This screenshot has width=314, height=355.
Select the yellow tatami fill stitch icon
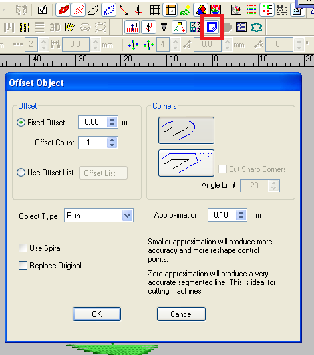(24, 27)
